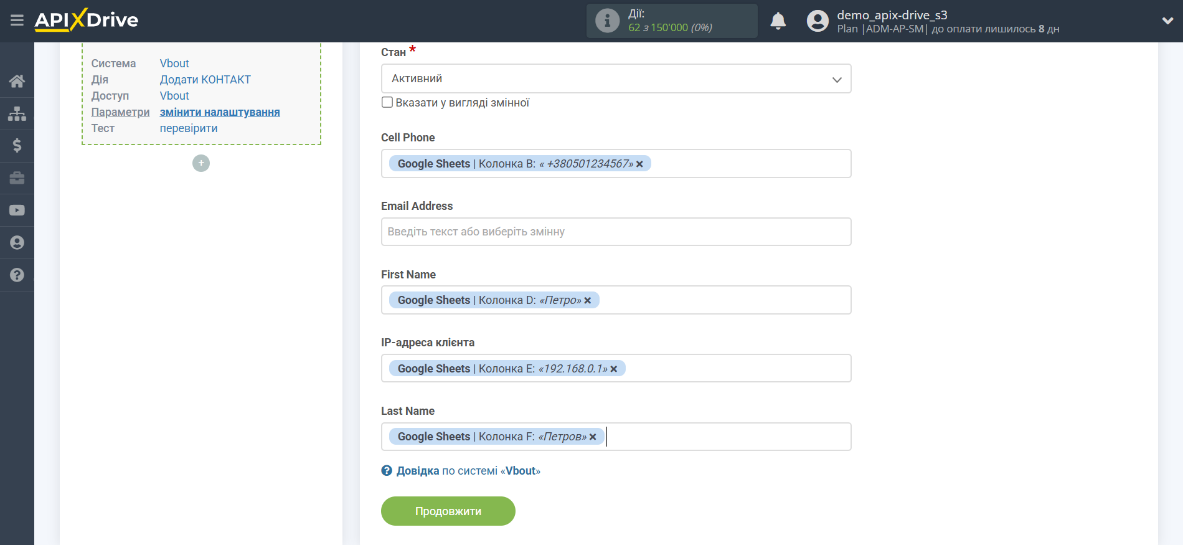Screen dimensions: 1183x545
Task: Go to home in sidebar
Action: click(17, 81)
